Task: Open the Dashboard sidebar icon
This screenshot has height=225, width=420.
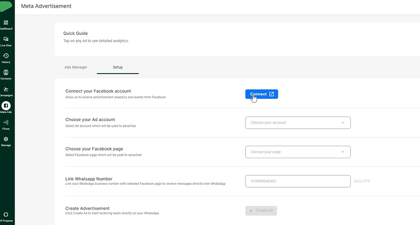Action: [x=6, y=25]
